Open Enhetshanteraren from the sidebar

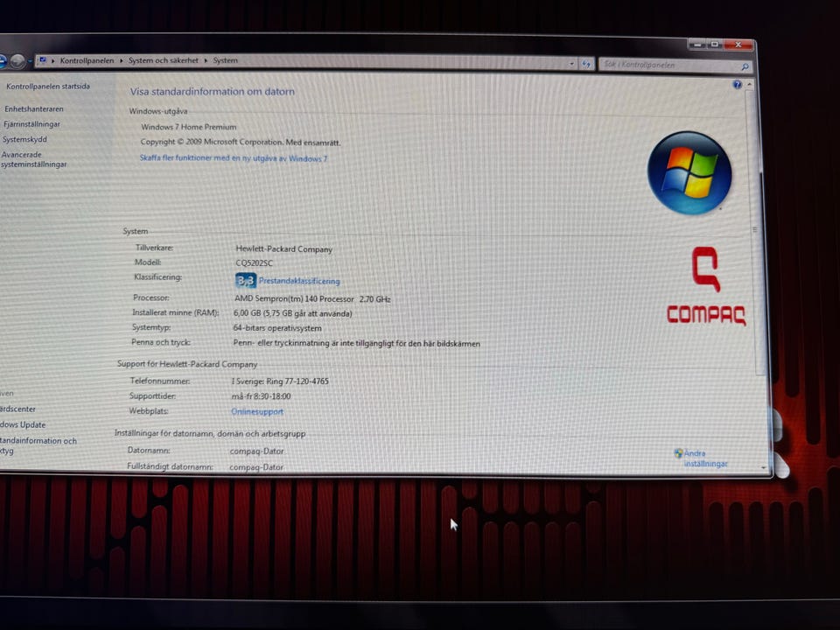pos(34,108)
